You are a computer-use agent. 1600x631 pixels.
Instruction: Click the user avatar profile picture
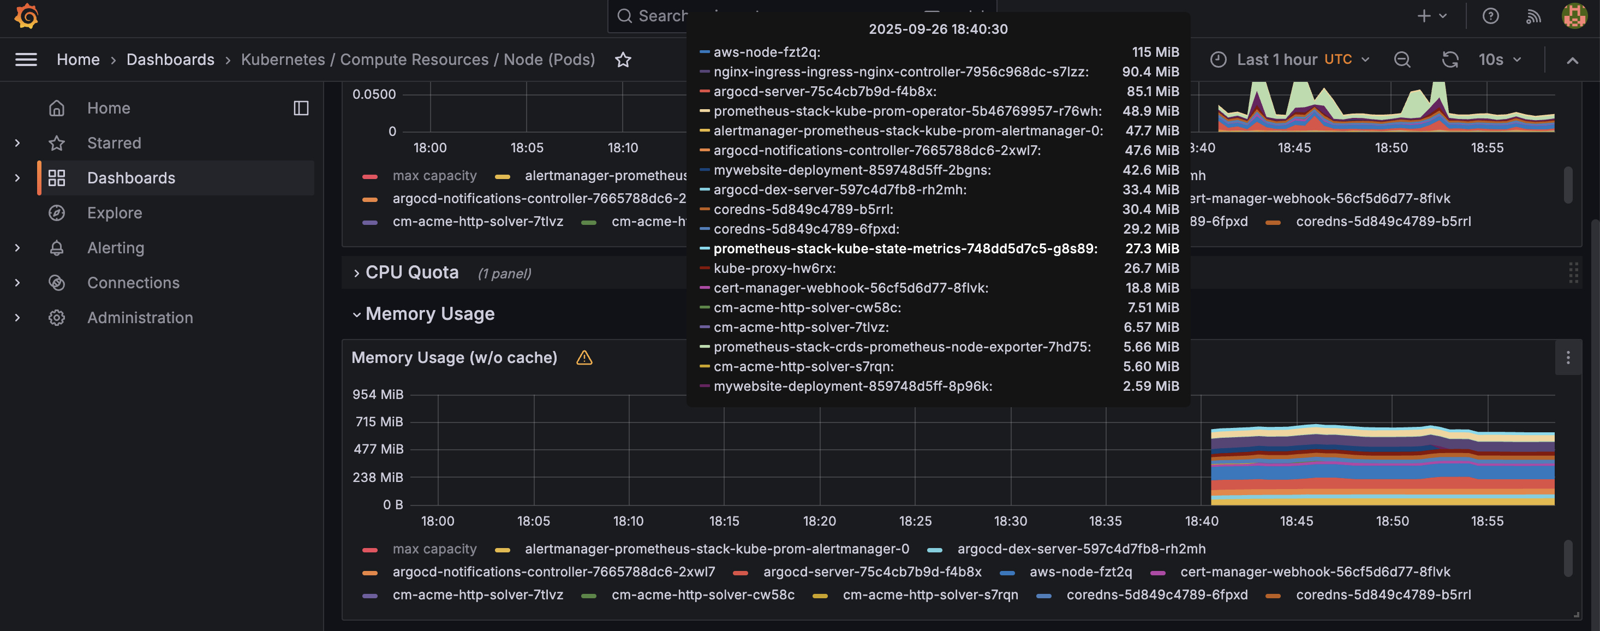[1574, 16]
